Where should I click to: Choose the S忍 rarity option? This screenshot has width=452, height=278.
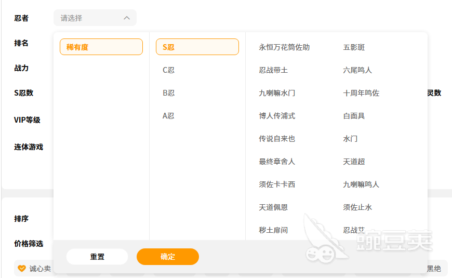[x=197, y=47]
